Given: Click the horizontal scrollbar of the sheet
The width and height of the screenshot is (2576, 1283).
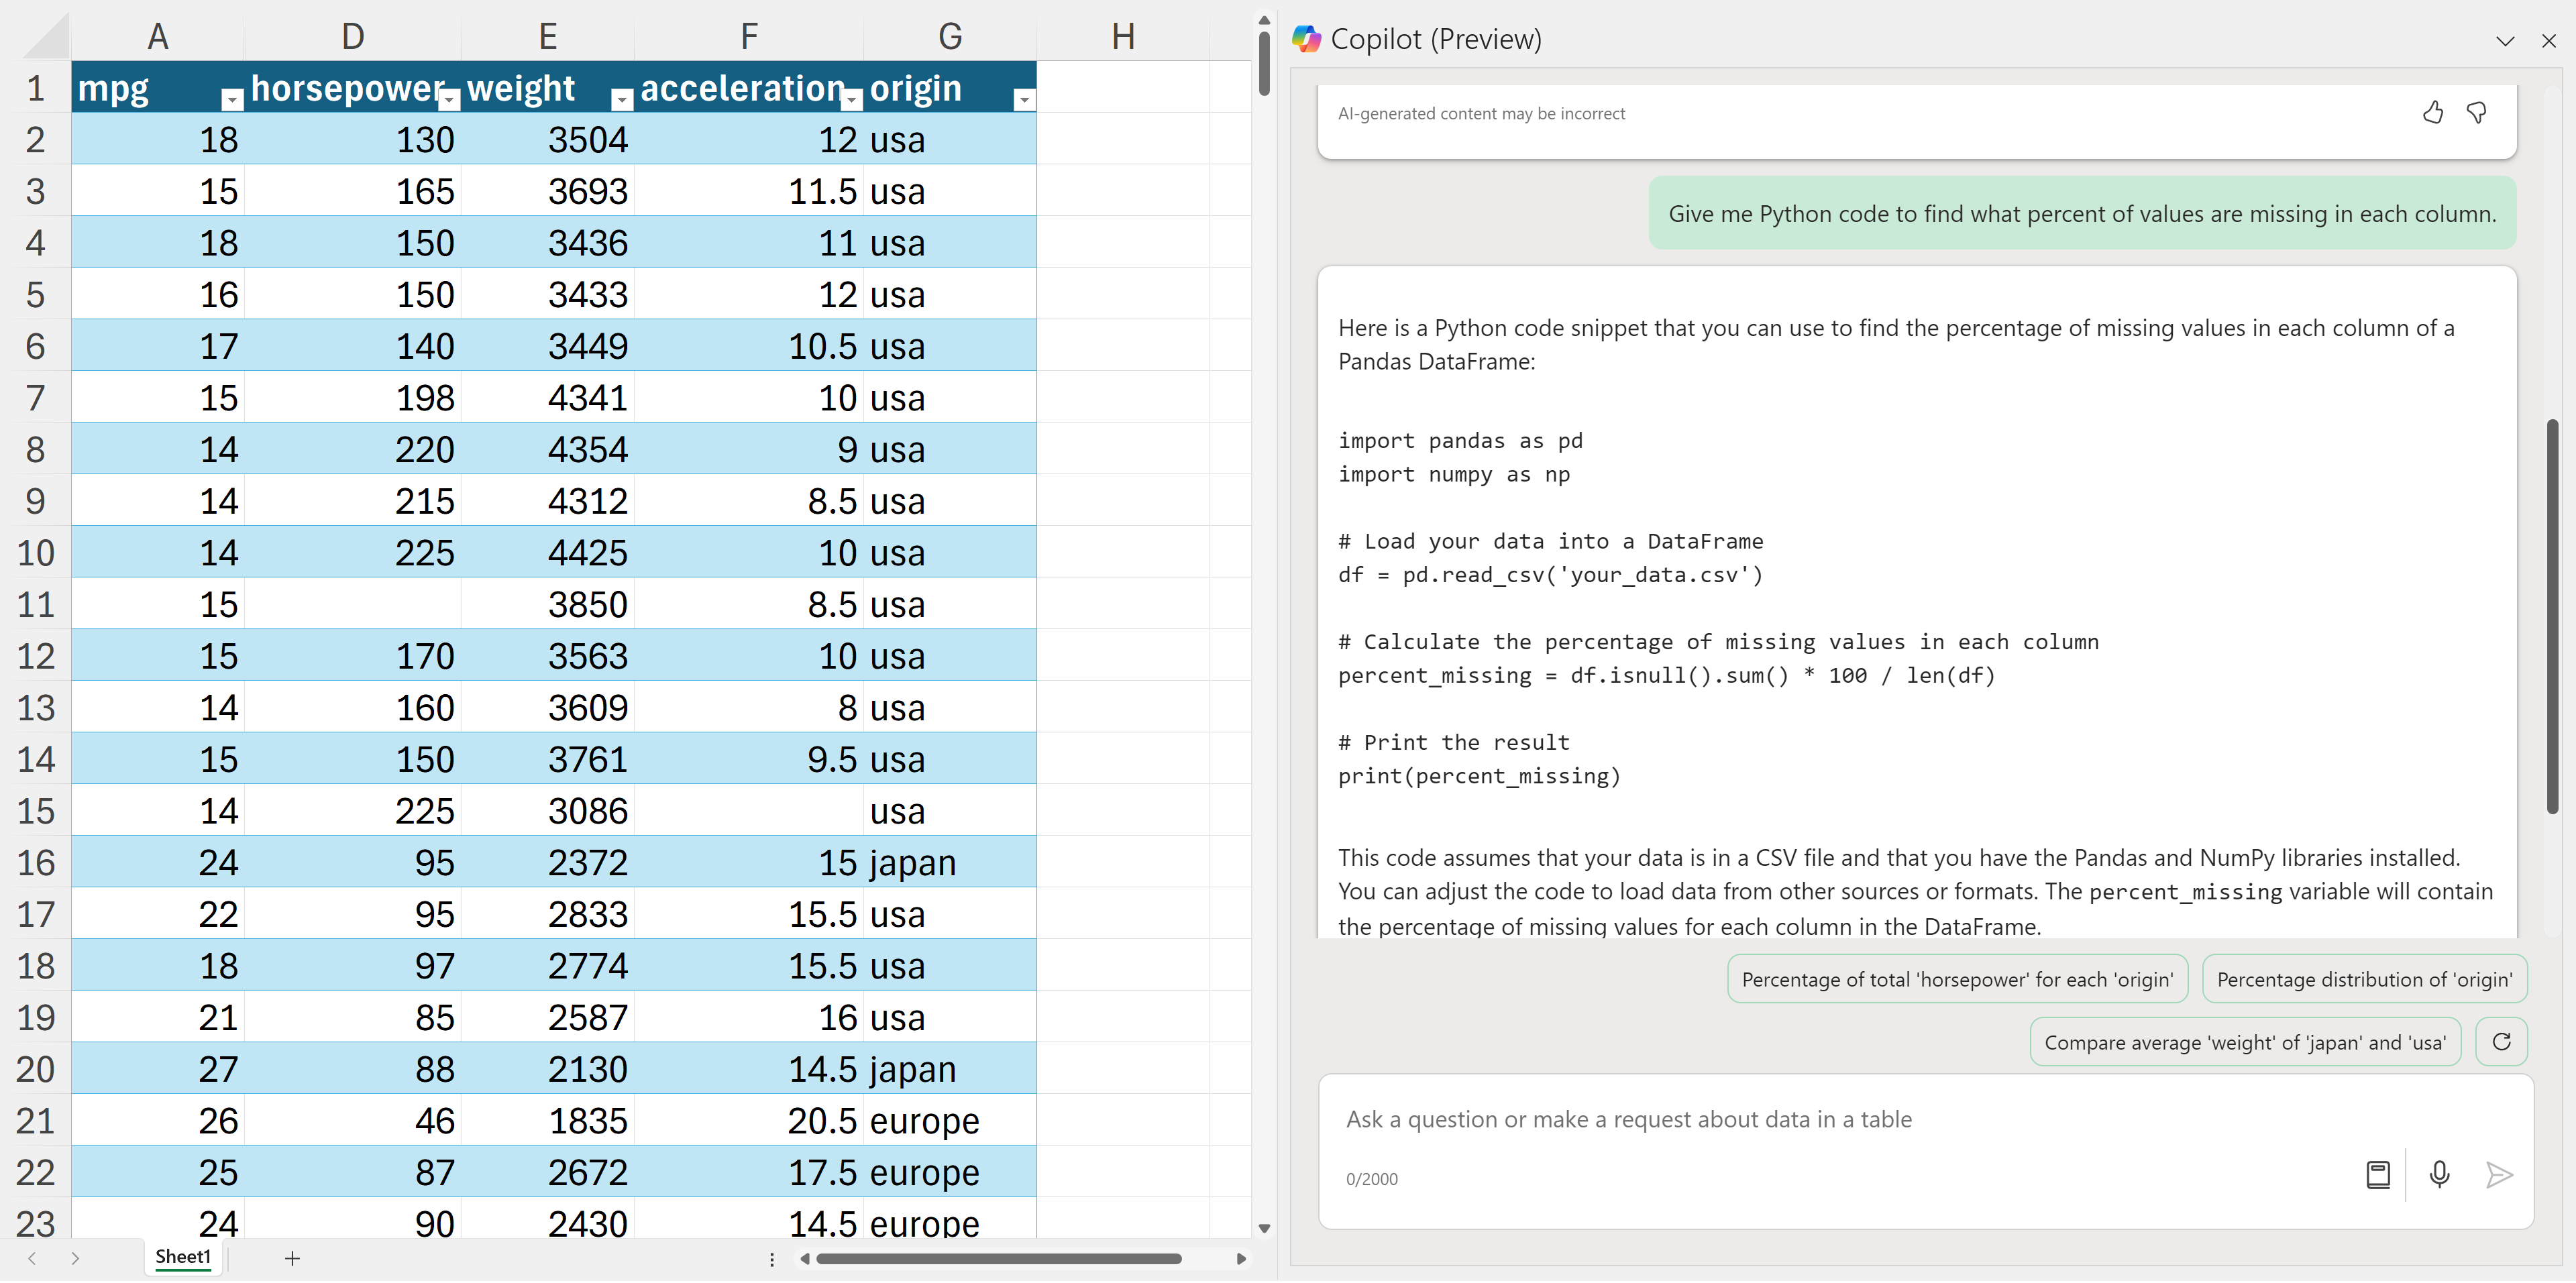Looking at the screenshot, I should [x=998, y=1258].
